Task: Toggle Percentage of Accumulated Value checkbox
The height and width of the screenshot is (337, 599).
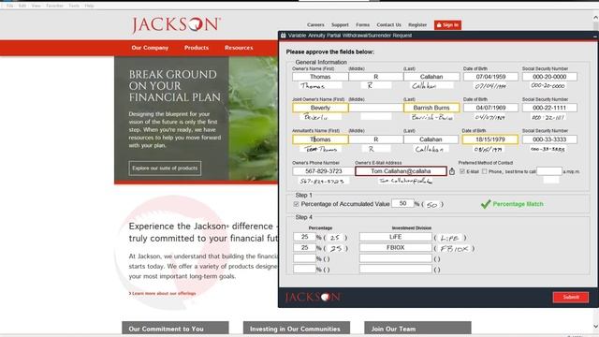Action: (296, 204)
